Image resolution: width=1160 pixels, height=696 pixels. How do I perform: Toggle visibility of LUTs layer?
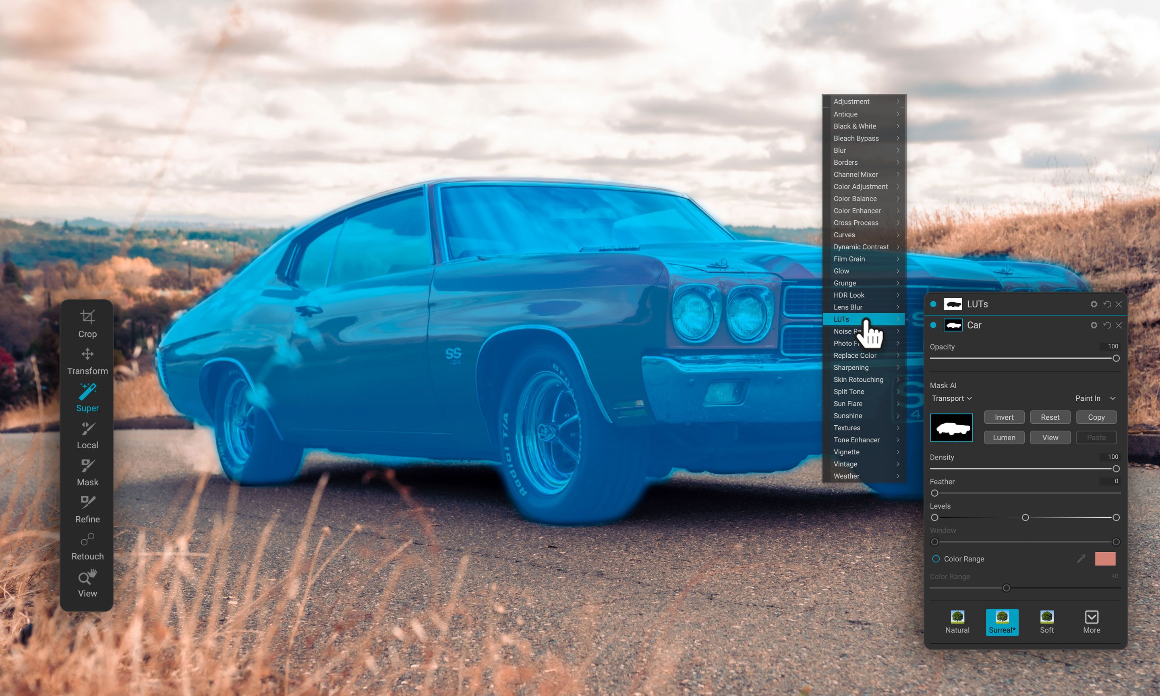point(934,303)
